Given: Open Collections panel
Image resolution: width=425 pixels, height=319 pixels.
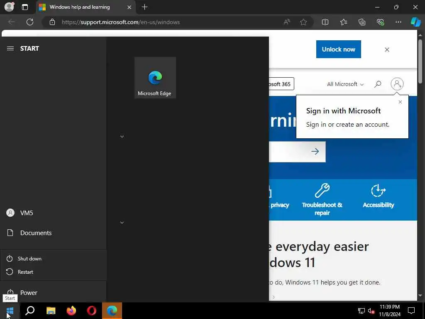Looking at the screenshot, I should coord(362,22).
